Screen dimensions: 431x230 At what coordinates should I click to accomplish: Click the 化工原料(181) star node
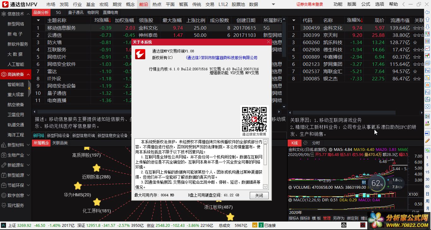97,202
